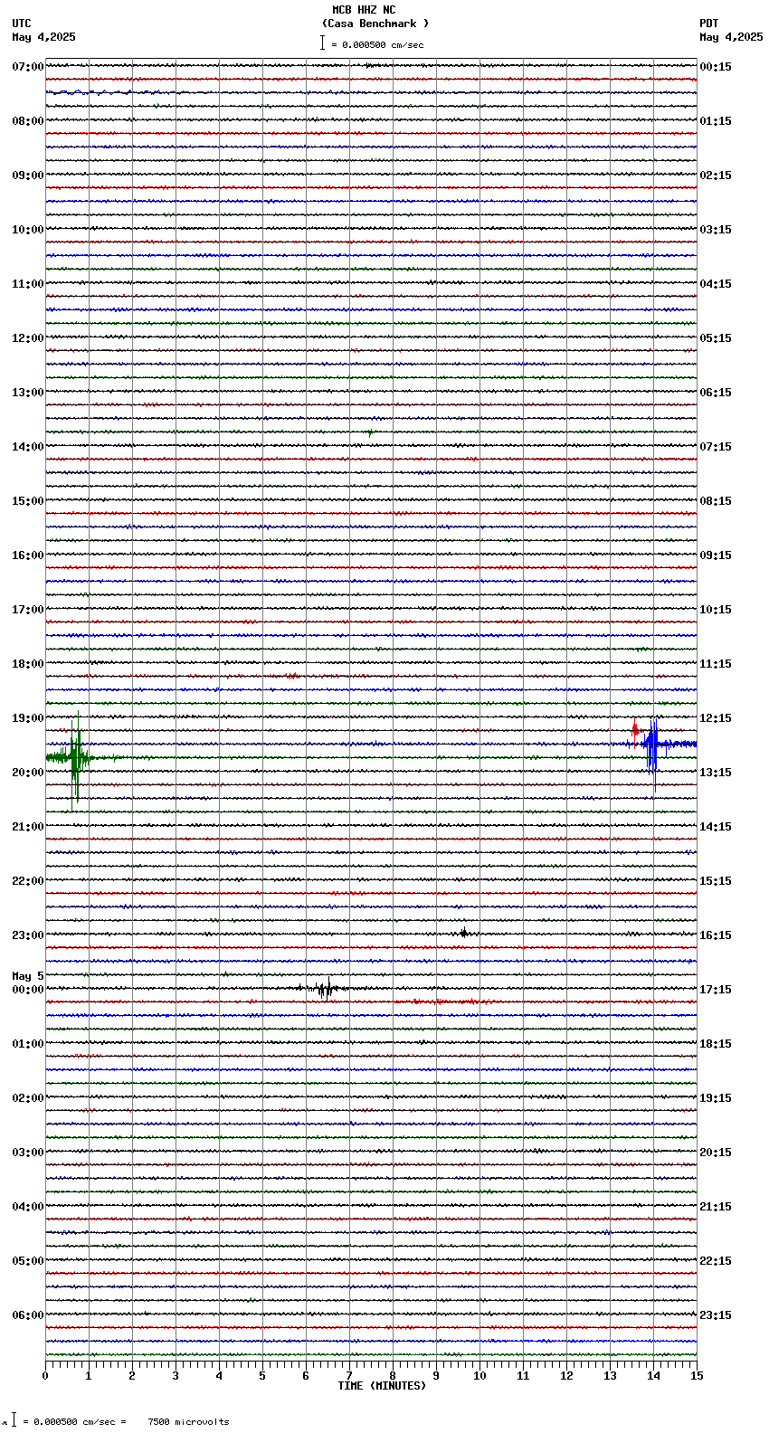The width and height of the screenshot is (769, 1433).
Task: Click the 'PDT' label at top right
Action: [x=708, y=24]
